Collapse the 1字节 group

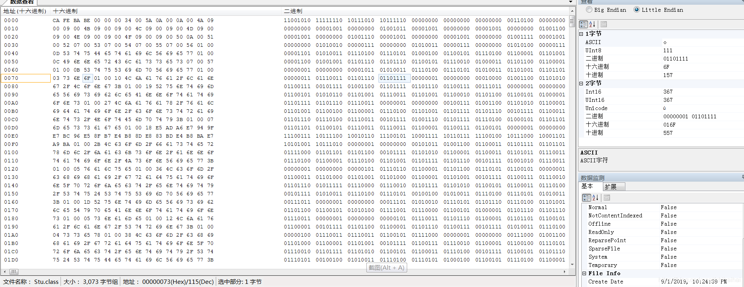click(581, 34)
